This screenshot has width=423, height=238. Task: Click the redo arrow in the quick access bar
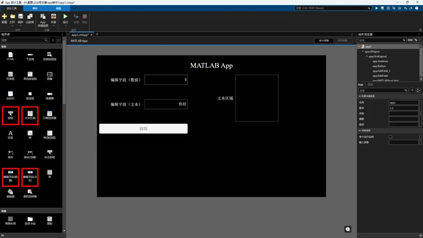coord(411,8)
